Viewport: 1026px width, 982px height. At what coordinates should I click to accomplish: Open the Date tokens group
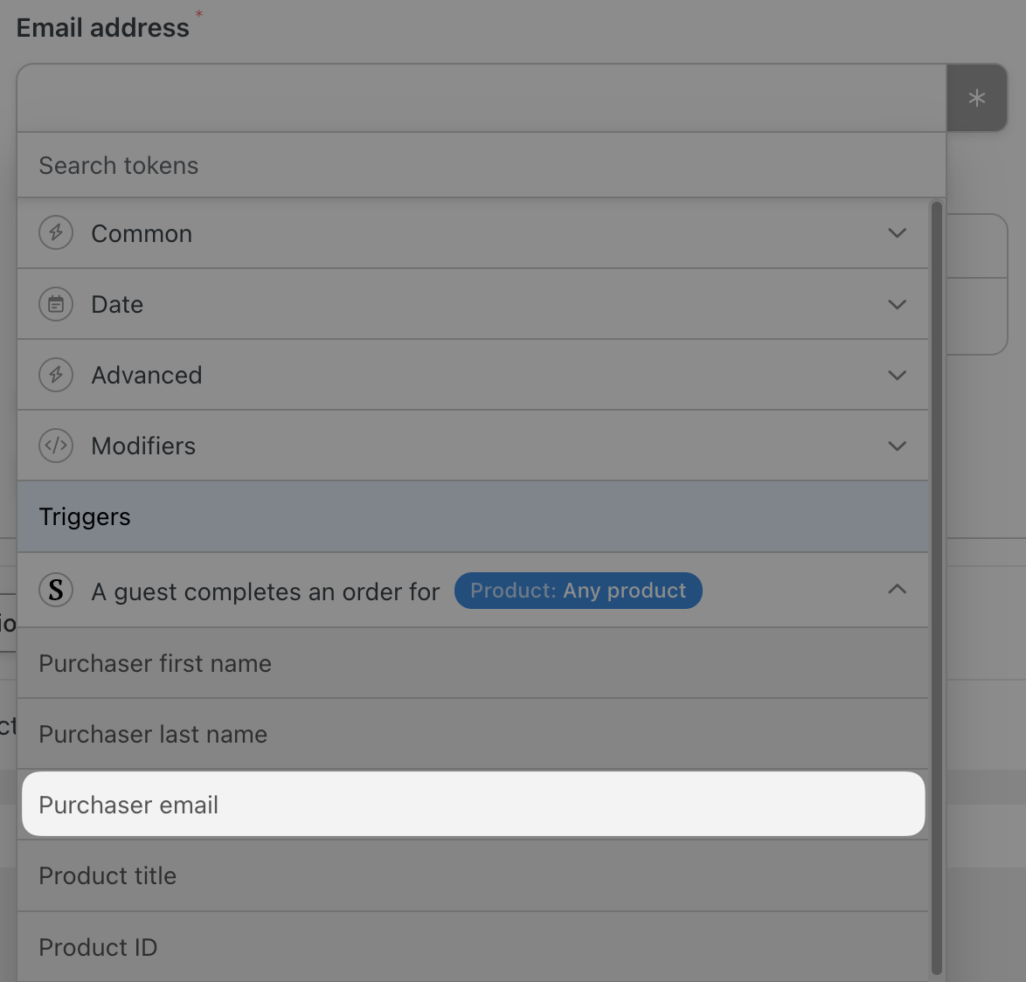pos(473,304)
